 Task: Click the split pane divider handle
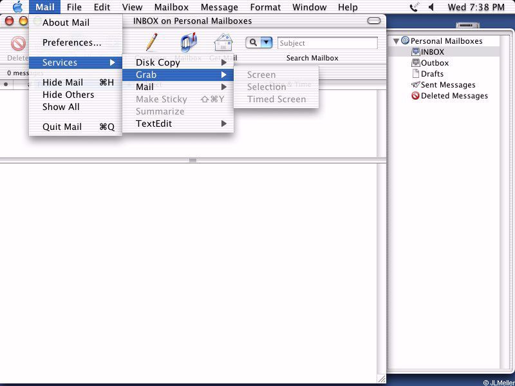(192, 160)
